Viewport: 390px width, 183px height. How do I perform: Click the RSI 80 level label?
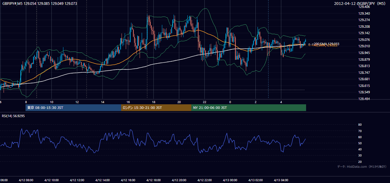point(360,125)
